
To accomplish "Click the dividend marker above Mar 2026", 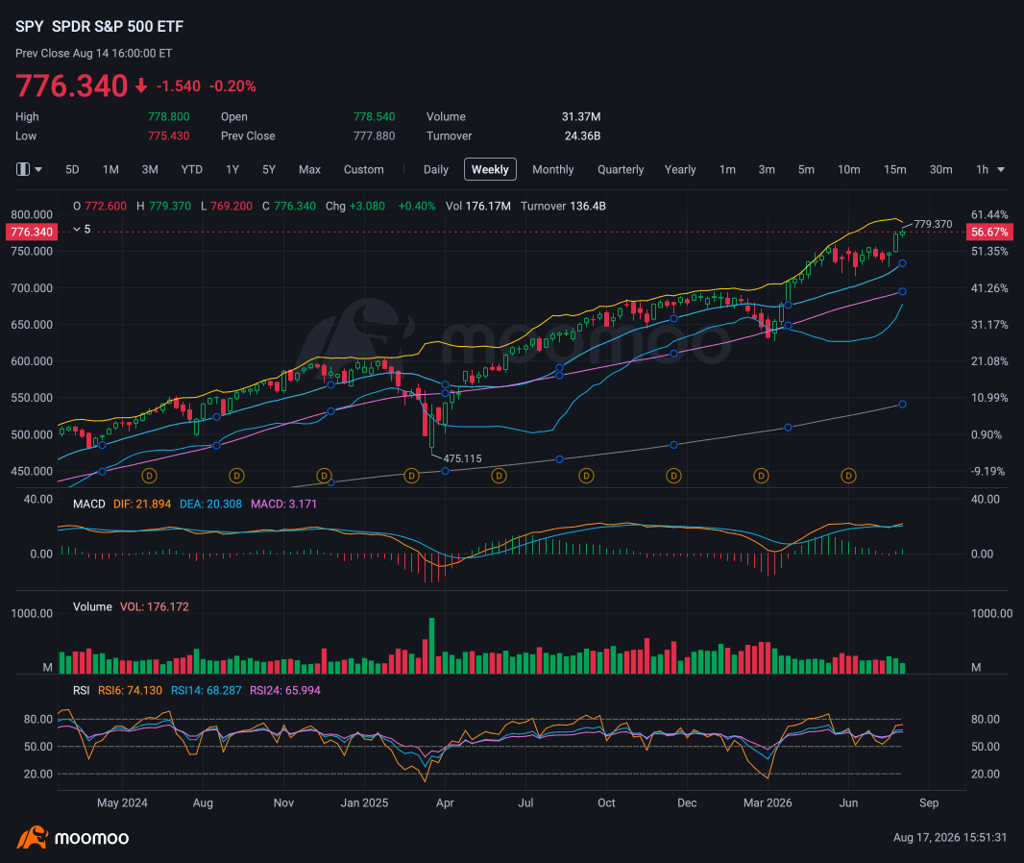I will [761, 476].
